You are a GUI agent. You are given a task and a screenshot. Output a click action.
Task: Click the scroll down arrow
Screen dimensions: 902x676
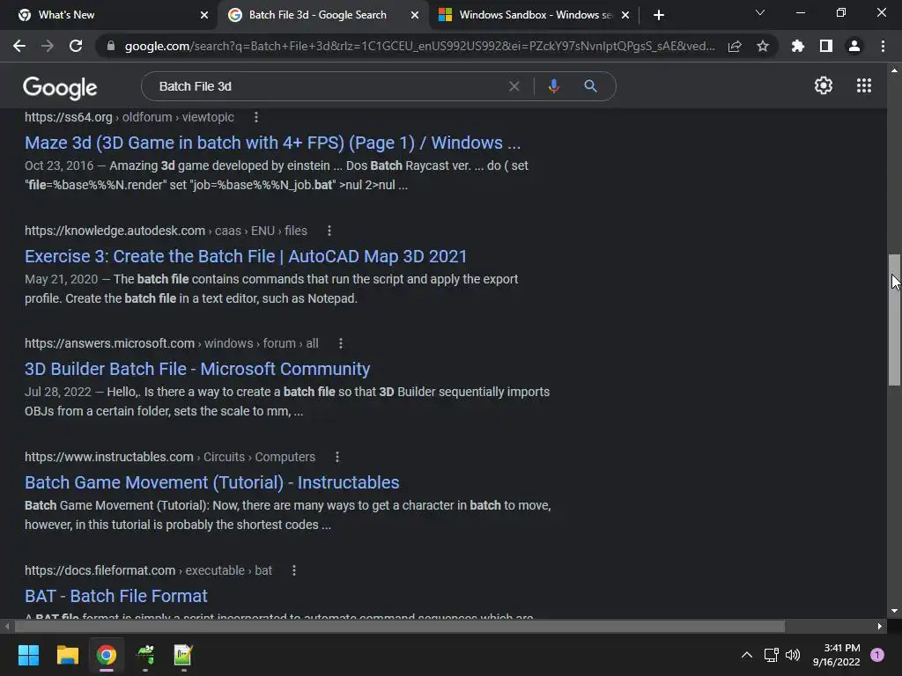[x=894, y=611]
